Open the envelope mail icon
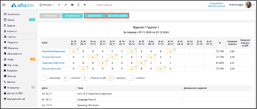Viewport: 257px width, 109px height. coord(72,5)
